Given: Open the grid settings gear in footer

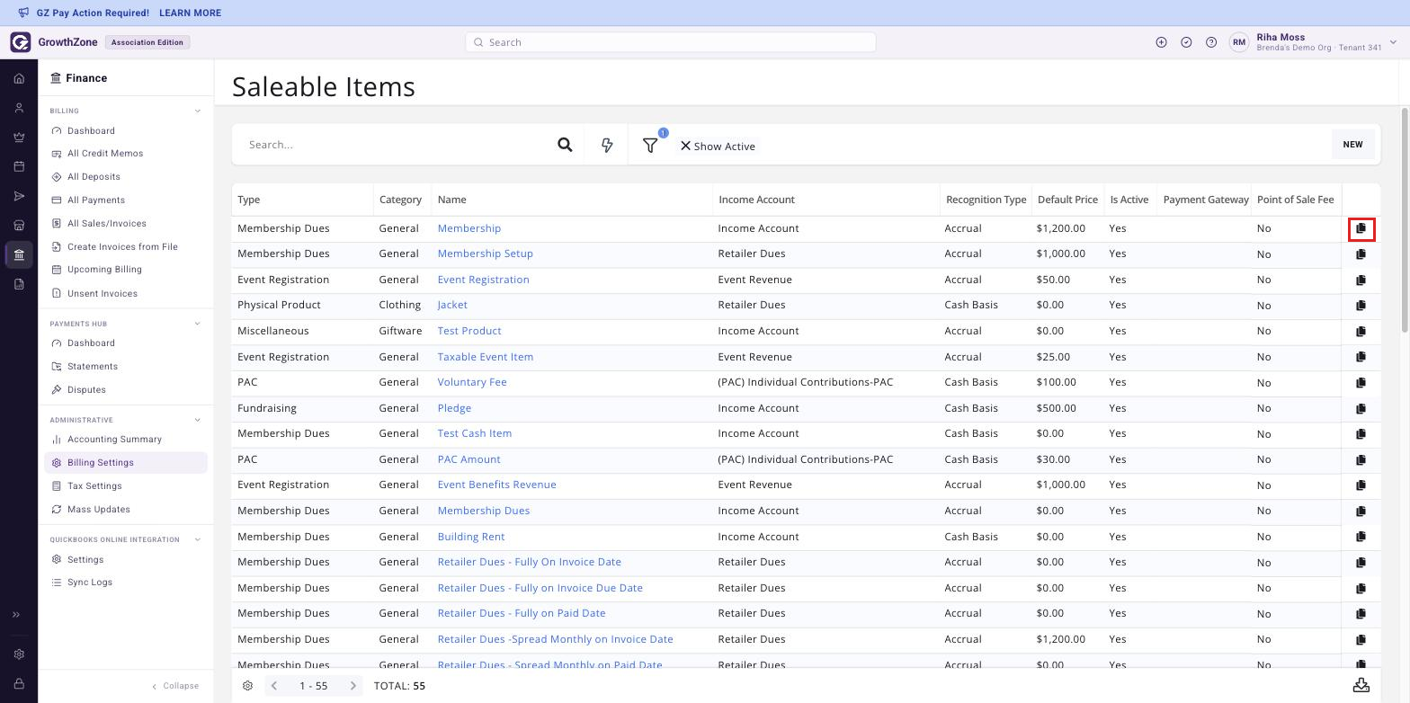Looking at the screenshot, I should point(247,686).
